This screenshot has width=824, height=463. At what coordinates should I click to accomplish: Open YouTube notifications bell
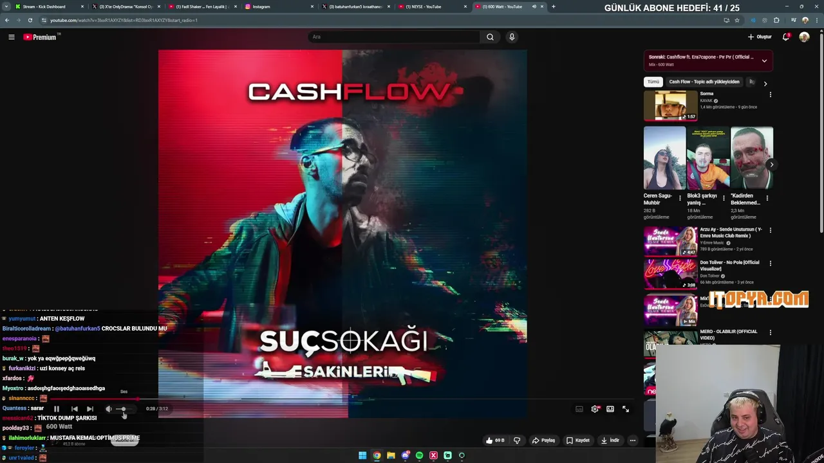pos(785,37)
